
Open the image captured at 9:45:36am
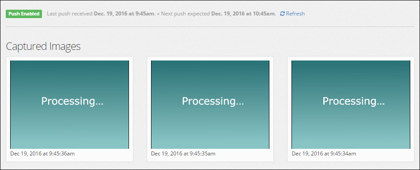point(70,104)
